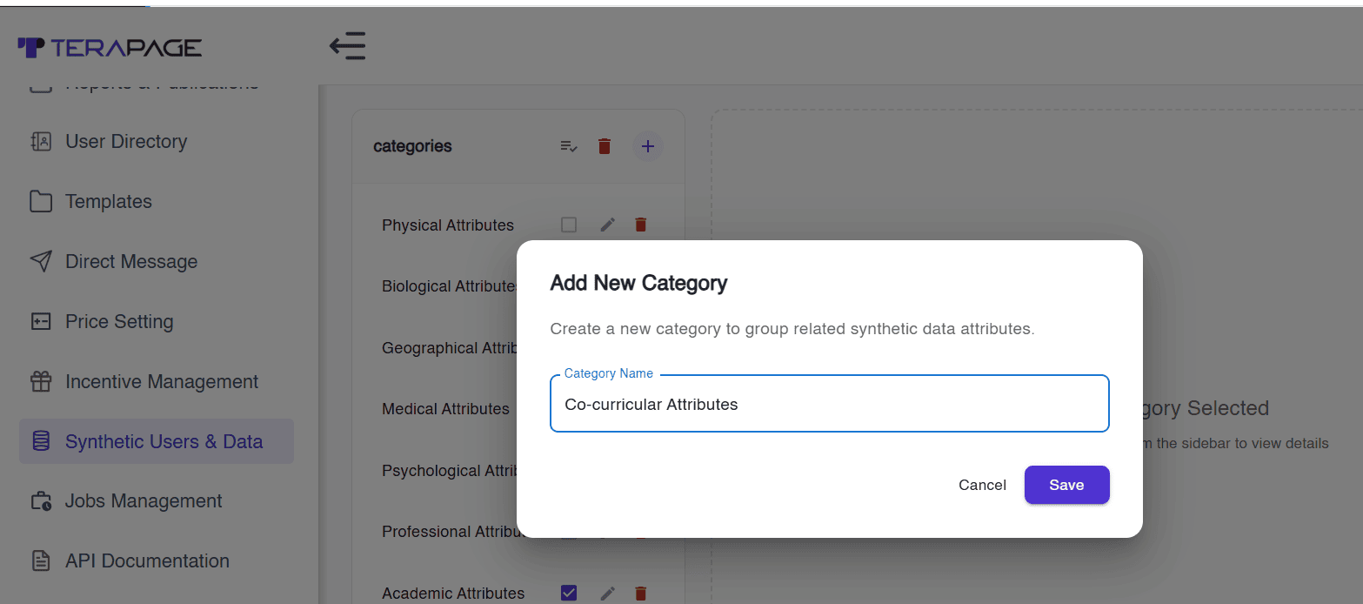1363x604 pixels.
Task: Select Academic Attributes category
Action: [453, 593]
